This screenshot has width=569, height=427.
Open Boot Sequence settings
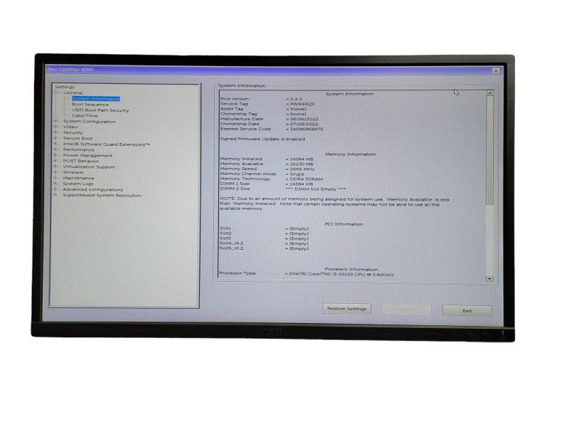pyautogui.click(x=90, y=105)
